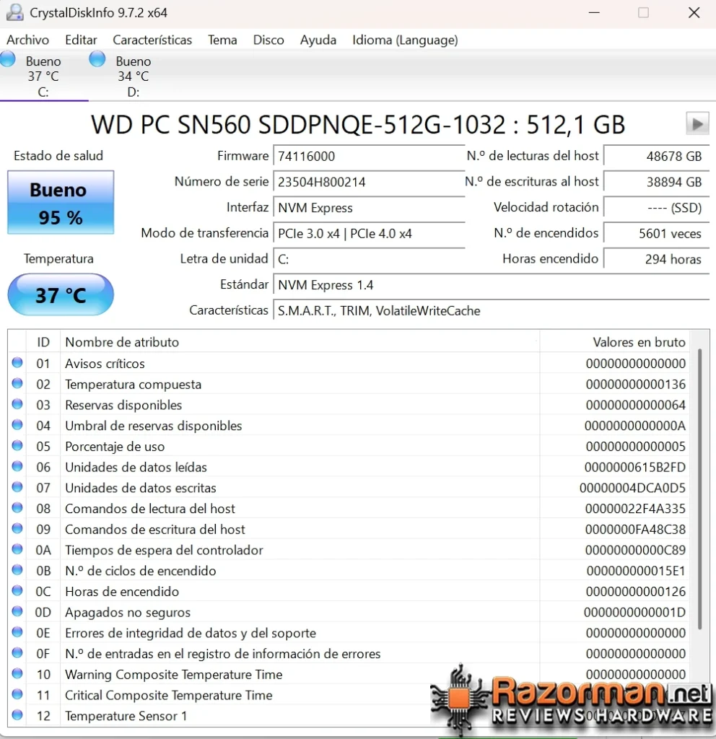Click status dot for Reservas disponibles row
716x739 pixels.
click(17, 404)
